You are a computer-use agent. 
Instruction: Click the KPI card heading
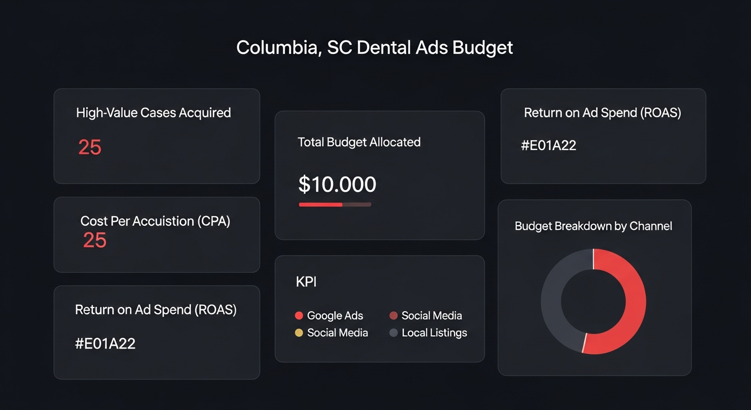point(306,282)
